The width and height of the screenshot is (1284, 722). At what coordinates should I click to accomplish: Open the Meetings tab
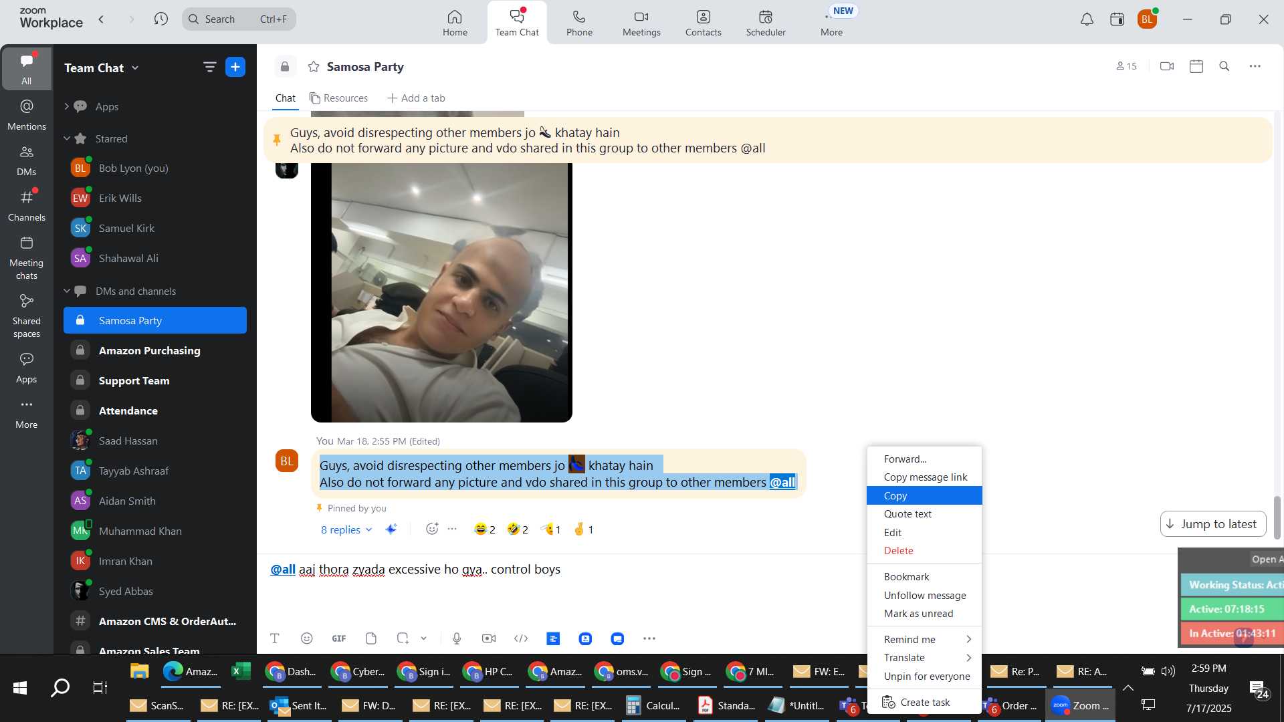641,23
